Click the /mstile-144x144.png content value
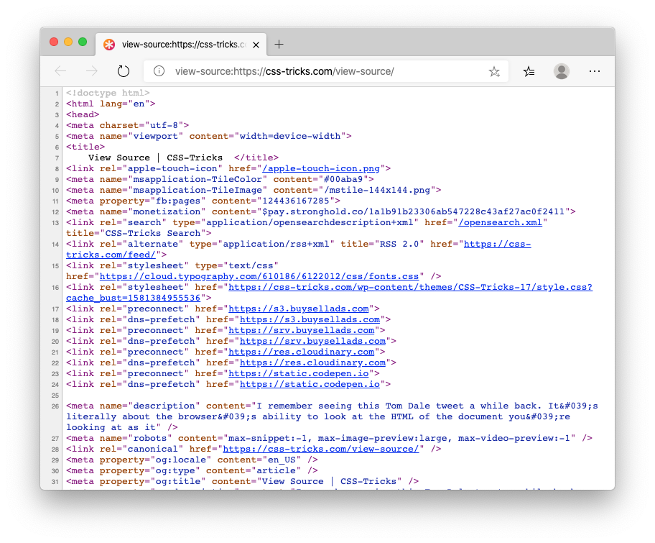The image size is (655, 543). 377,191
